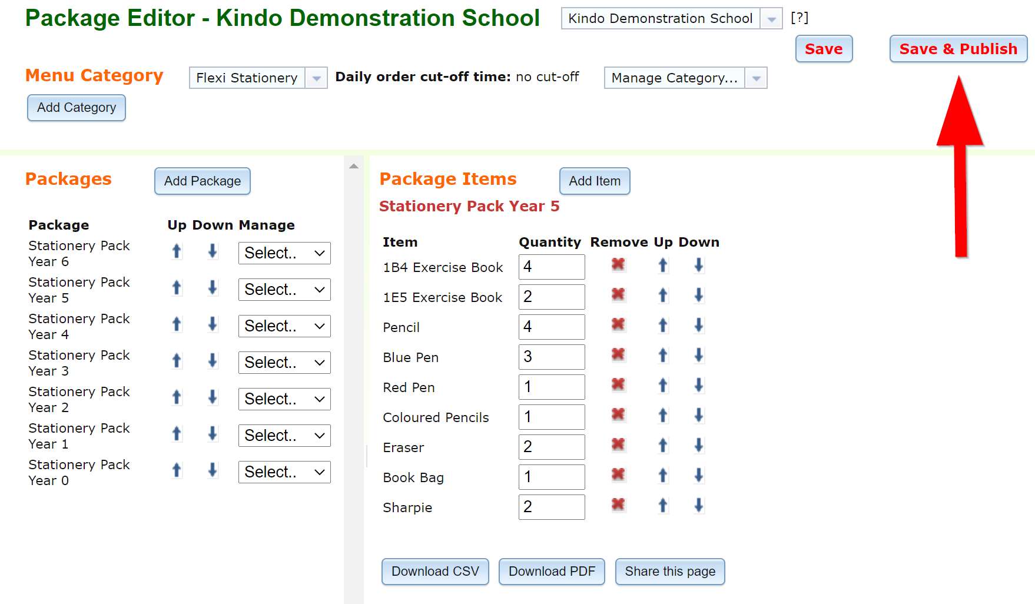
Task: Move Stationery Pack Year 4 down
Action: [x=213, y=324]
